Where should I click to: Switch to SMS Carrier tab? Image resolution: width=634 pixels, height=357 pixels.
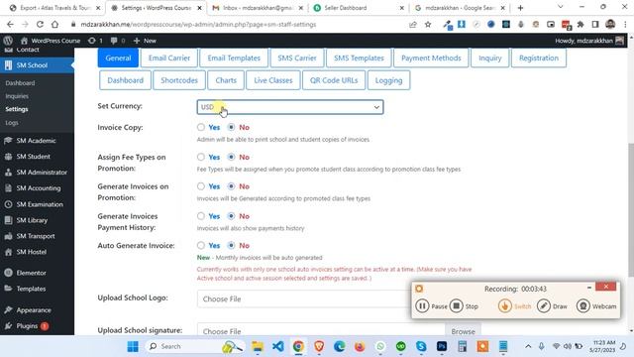click(297, 58)
